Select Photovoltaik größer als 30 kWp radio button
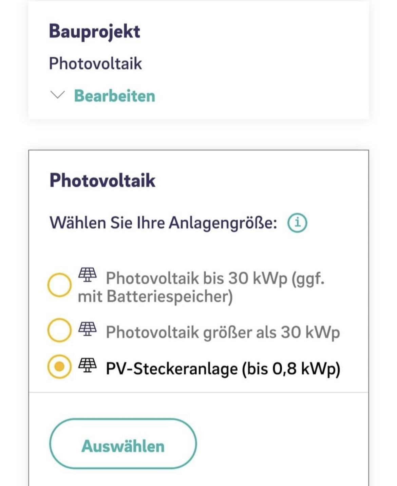The height and width of the screenshot is (486, 397). [x=59, y=330]
